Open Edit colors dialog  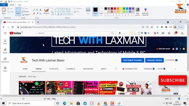coord(138,11)
